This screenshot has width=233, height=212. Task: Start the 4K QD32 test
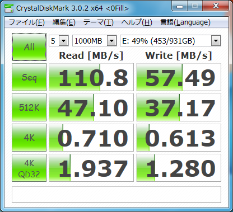tap(29, 168)
